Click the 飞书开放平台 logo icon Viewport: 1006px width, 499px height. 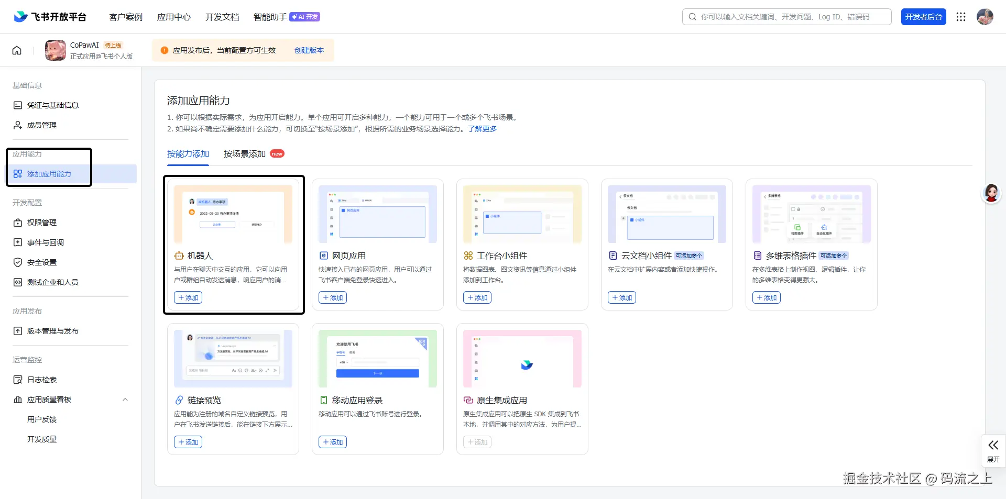[x=20, y=17]
